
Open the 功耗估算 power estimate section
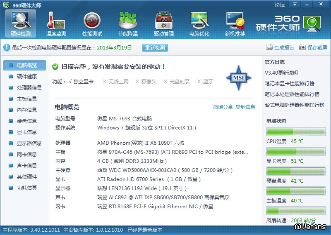26,188
